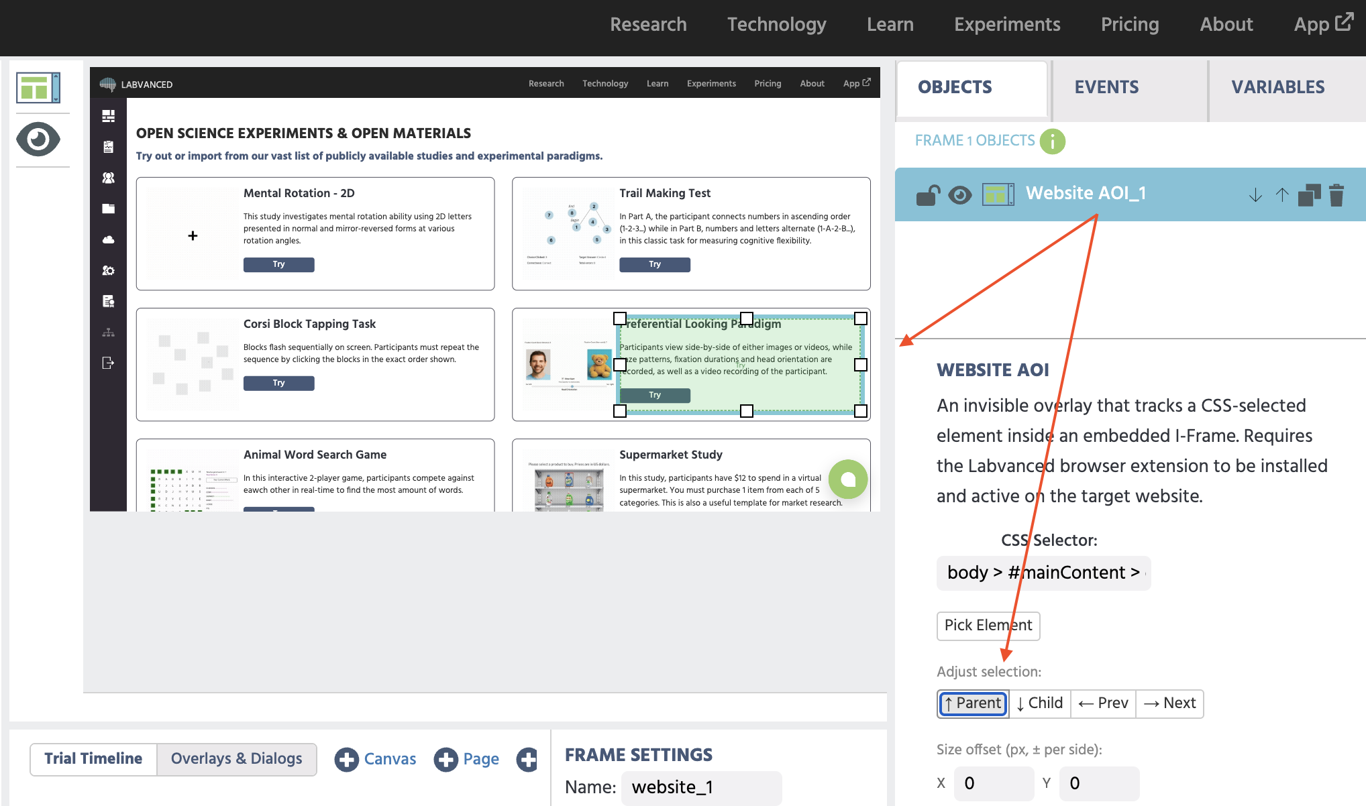The height and width of the screenshot is (806, 1366).
Task: Click Try button for Corsi Block Tapping Task
Action: [278, 384]
